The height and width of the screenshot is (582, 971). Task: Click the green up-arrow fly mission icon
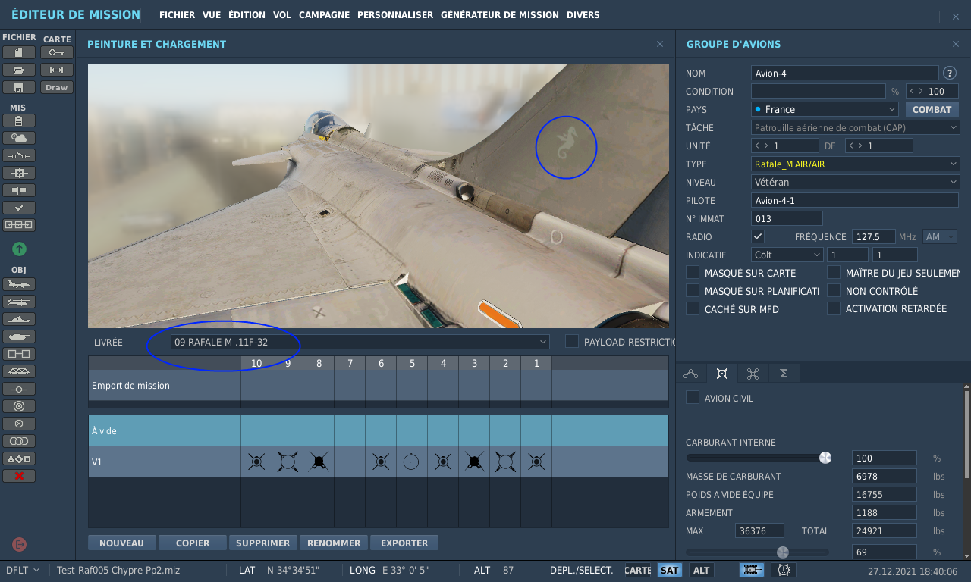pyautogui.click(x=19, y=249)
